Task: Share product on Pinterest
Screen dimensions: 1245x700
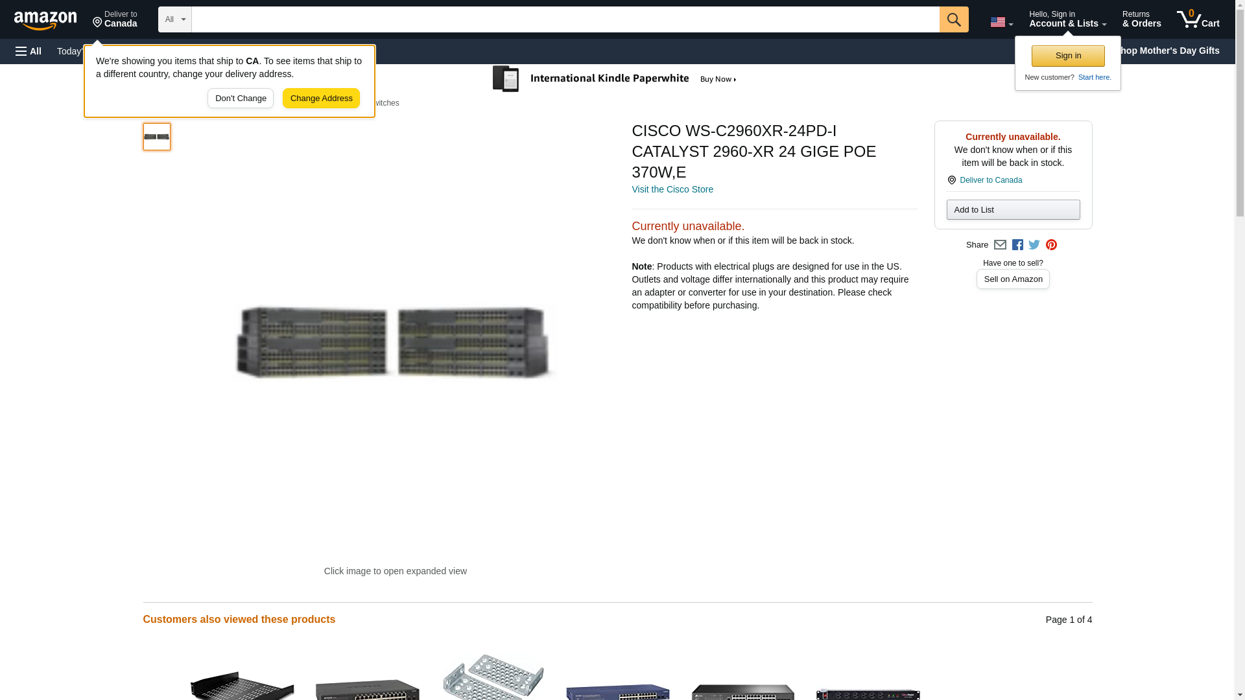Action: 1051,245
